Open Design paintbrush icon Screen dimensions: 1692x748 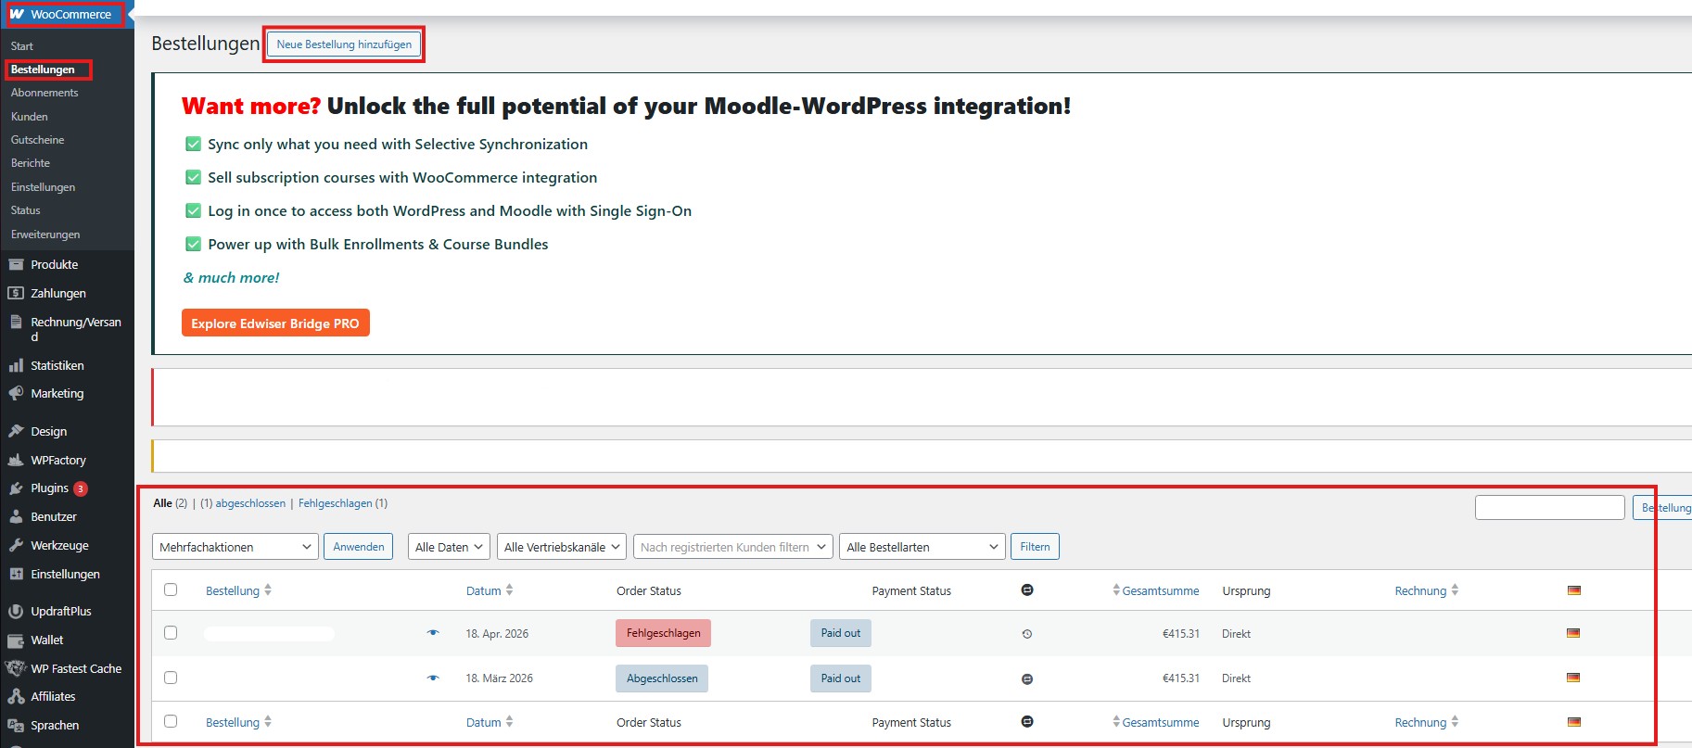click(x=16, y=431)
